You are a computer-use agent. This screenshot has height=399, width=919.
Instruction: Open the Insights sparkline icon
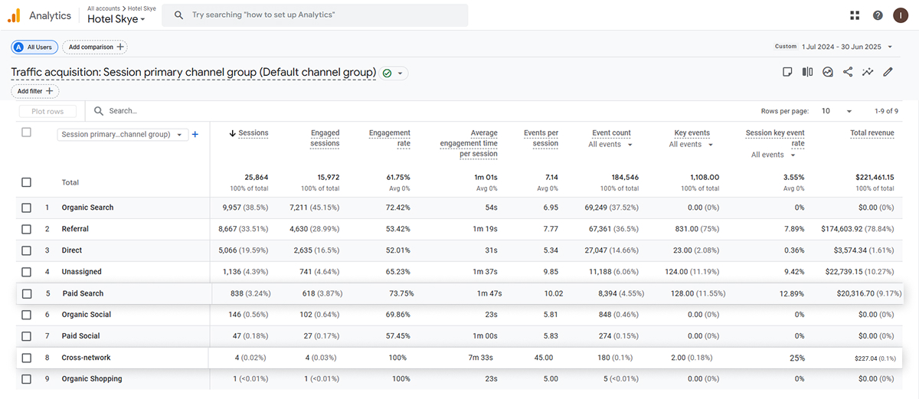click(x=868, y=72)
